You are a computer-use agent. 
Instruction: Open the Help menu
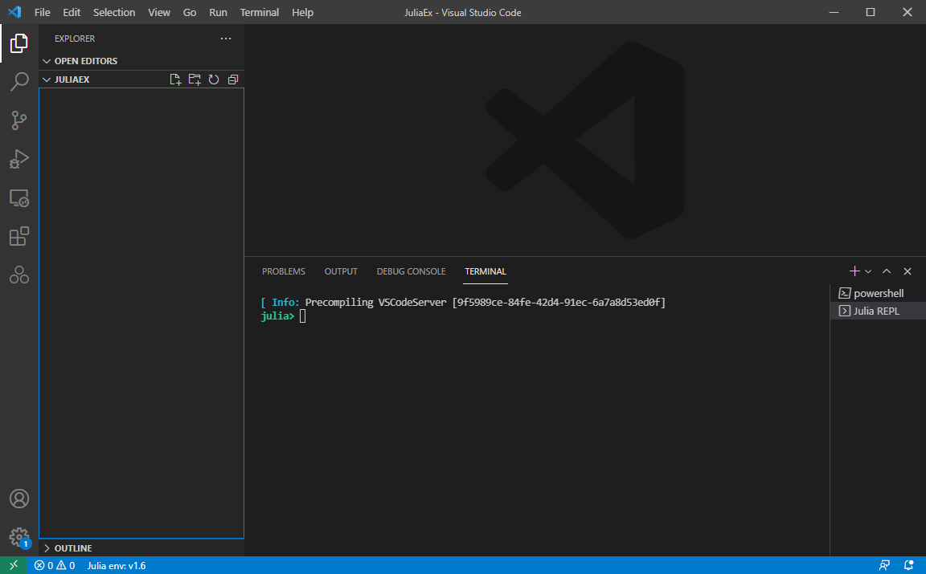(x=302, y=12)
